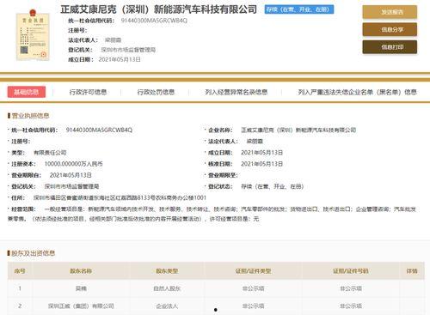Click the 营业期限自 date value
Viewport: 430px width, 315px height.
click(71, 175)
